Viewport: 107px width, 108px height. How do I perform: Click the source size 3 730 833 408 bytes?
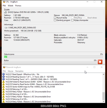pos(21,18)
